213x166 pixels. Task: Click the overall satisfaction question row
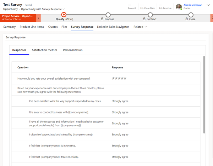(x=106, y=79)
